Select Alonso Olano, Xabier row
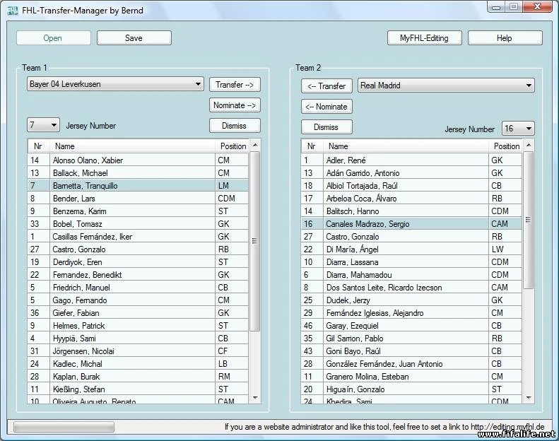 [138, 160]
